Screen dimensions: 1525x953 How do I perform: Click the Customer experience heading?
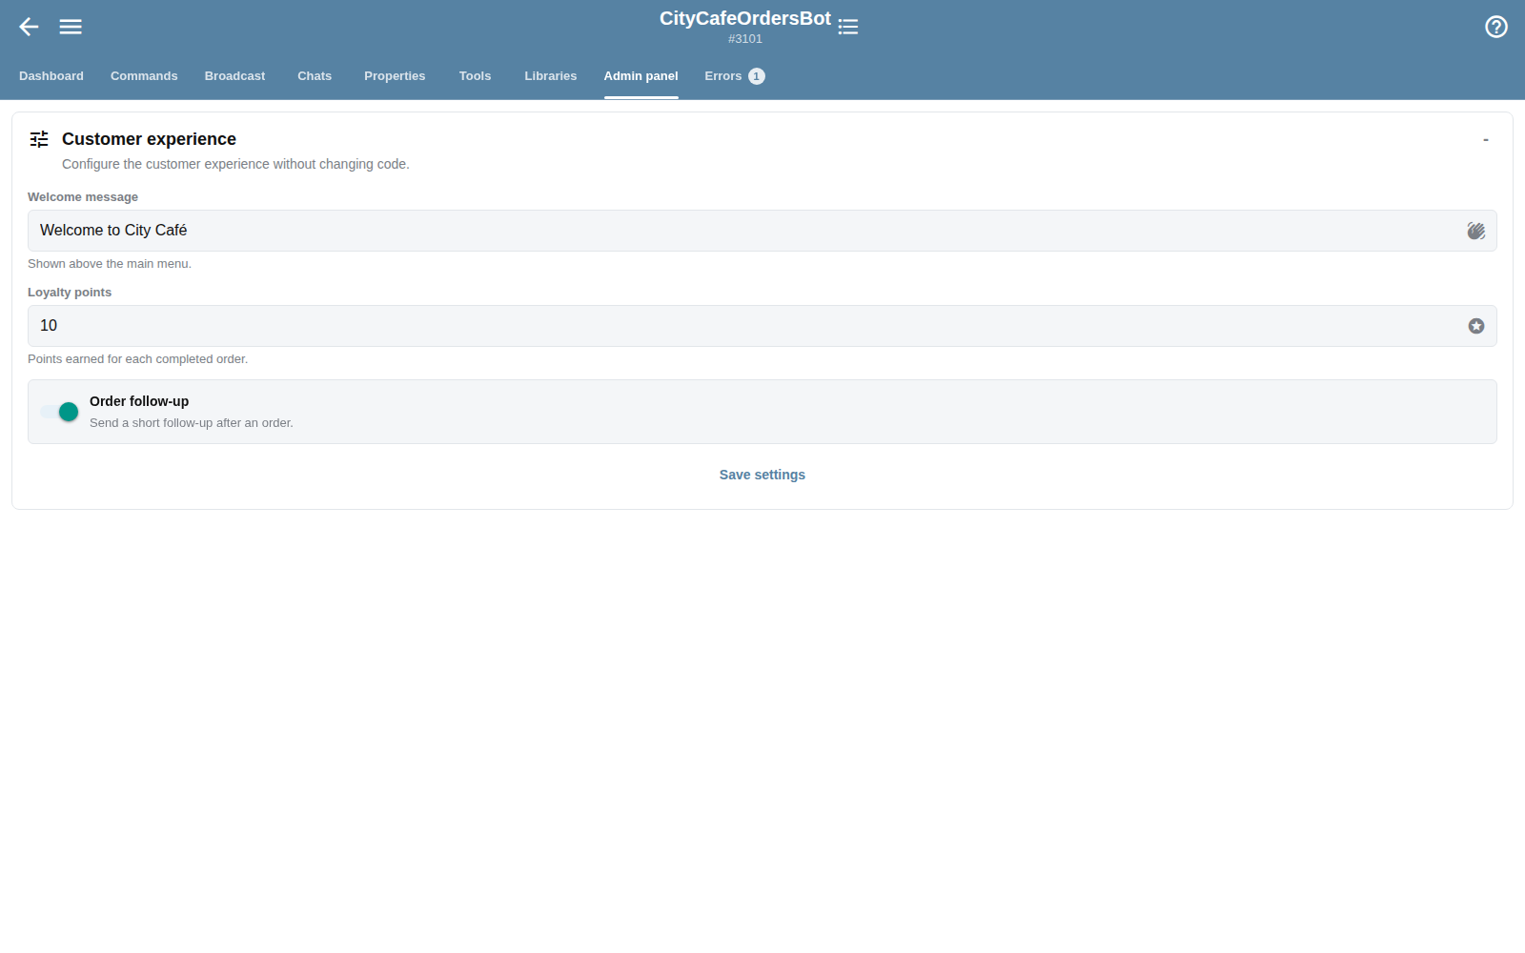point(149,139)
